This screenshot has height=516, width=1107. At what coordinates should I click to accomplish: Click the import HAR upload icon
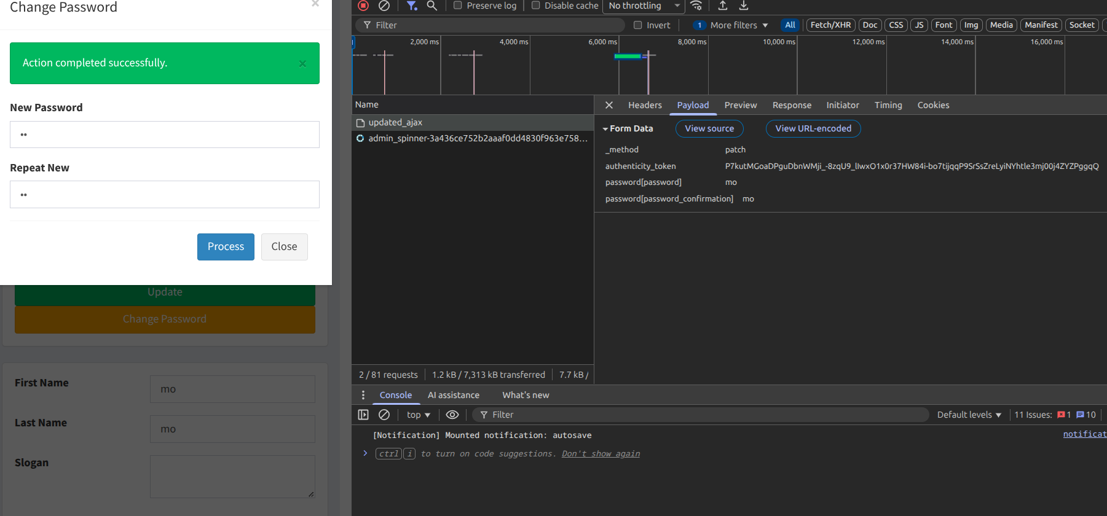tap(723, 6)
